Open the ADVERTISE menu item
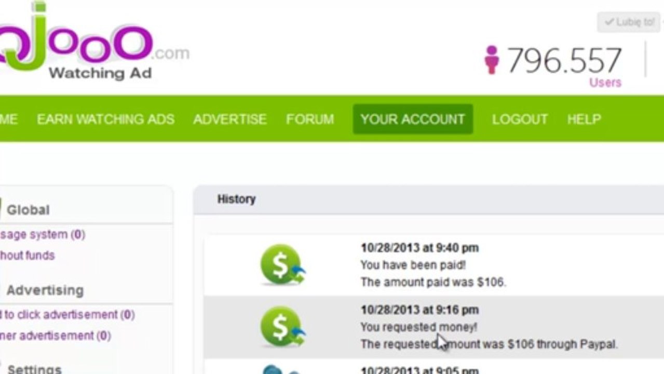664x374 pixels. coord(230,119)
